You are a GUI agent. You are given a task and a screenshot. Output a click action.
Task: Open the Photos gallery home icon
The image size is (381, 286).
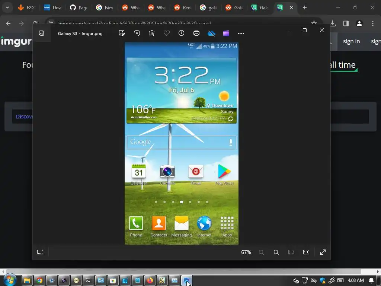pyautogui.click(x=42, y=33)
